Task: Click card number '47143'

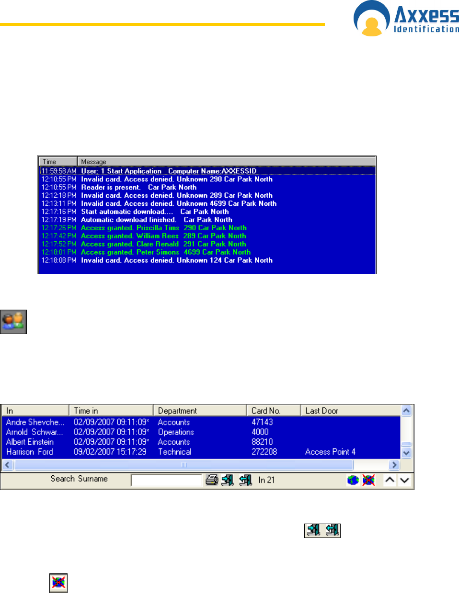Action: 262,422
